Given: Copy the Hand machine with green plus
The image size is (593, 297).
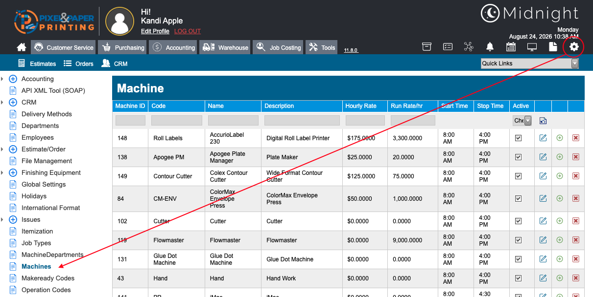Looking at the screenshot, I should (560, 278).
